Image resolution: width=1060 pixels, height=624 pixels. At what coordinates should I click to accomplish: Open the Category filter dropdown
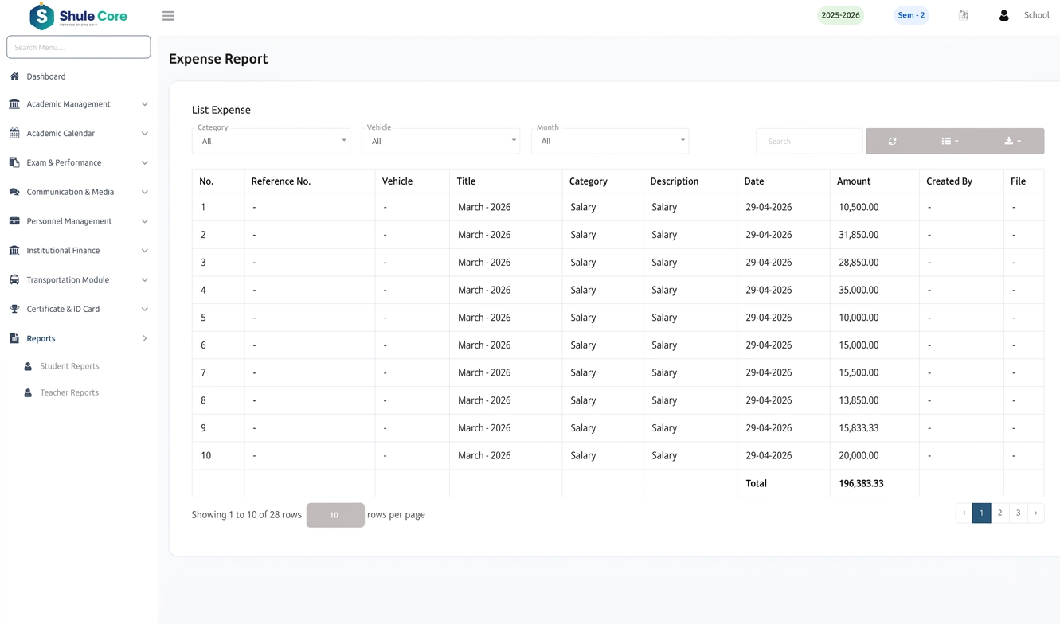click(x=271, y=141)
